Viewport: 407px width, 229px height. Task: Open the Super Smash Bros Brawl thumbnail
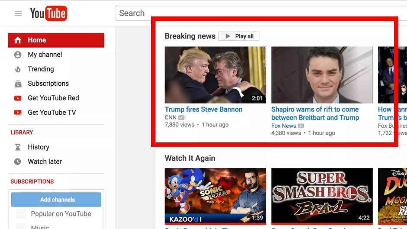click(x=322, y=195)
